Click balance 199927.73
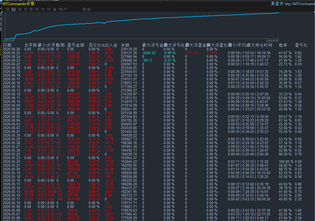Image resolution: width=315 pixels, height=221 pixels. click(x=129, y=139)
